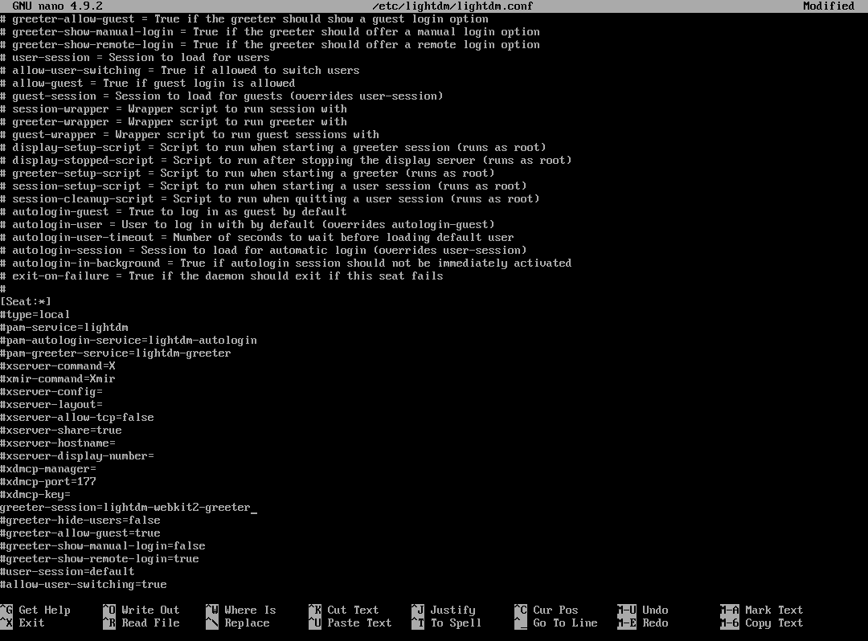Screen dimensions: 868x641
Task: Click the autologin-in-background comment line
Action: pyautogui.click(x=285, y=263)
